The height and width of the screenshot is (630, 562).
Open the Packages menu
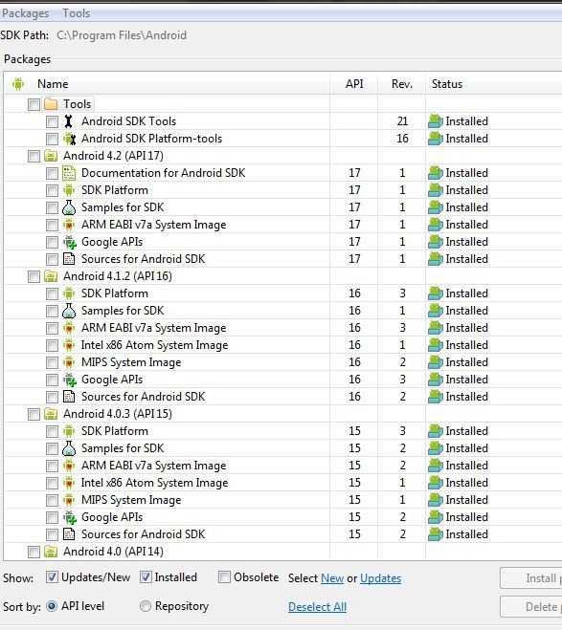coord(25,13)
